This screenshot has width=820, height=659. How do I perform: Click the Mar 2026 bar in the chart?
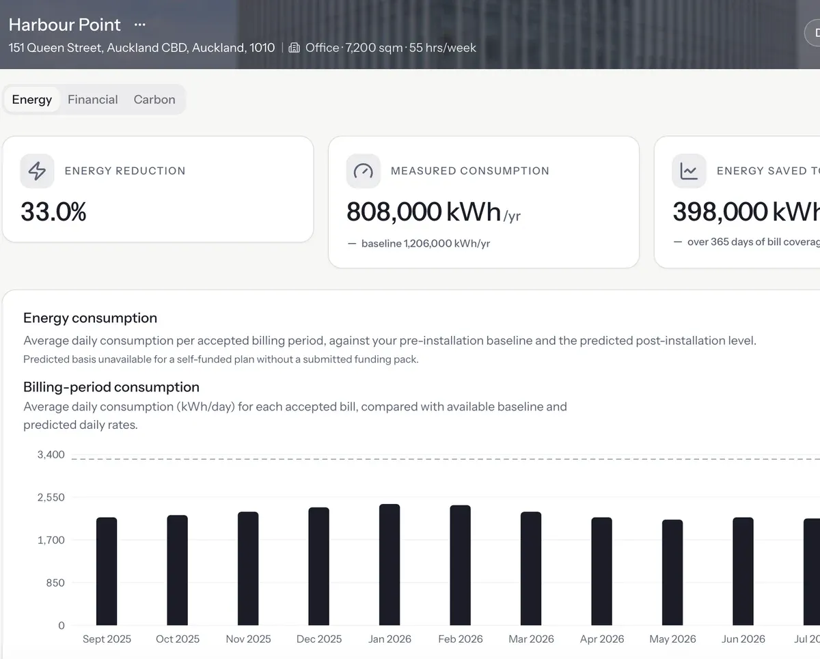click(531, 569)
